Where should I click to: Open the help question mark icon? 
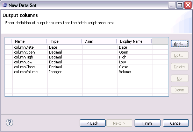coord(9,123)
